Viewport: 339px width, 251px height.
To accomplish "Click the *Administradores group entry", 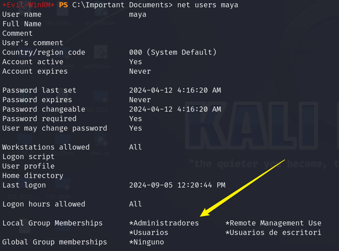I will click(164, 223).
